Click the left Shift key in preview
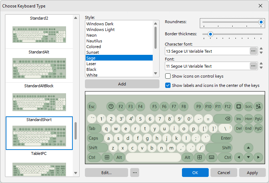269x183 pixels. [x=97, y=148]
